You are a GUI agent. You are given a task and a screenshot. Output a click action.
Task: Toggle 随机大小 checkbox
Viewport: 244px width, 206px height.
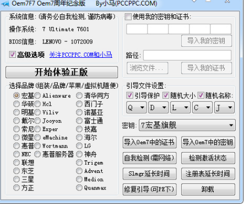[166, 95]
